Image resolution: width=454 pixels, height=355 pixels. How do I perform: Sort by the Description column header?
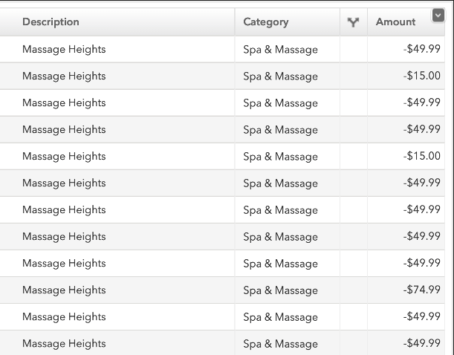(51, 22)
